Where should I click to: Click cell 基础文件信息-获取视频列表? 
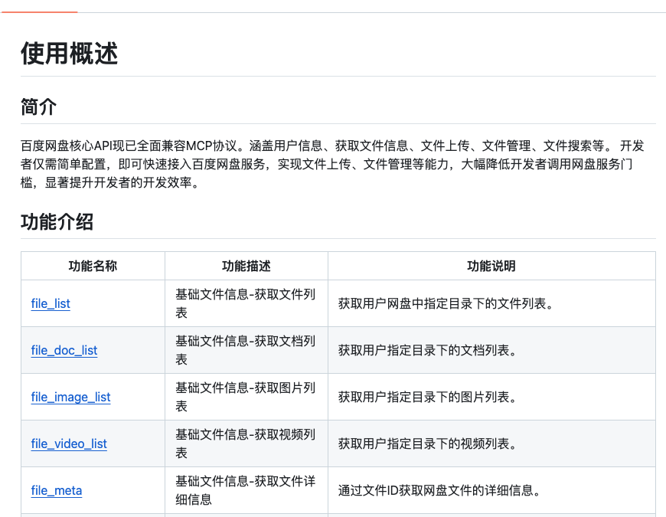tap(246, 443)
